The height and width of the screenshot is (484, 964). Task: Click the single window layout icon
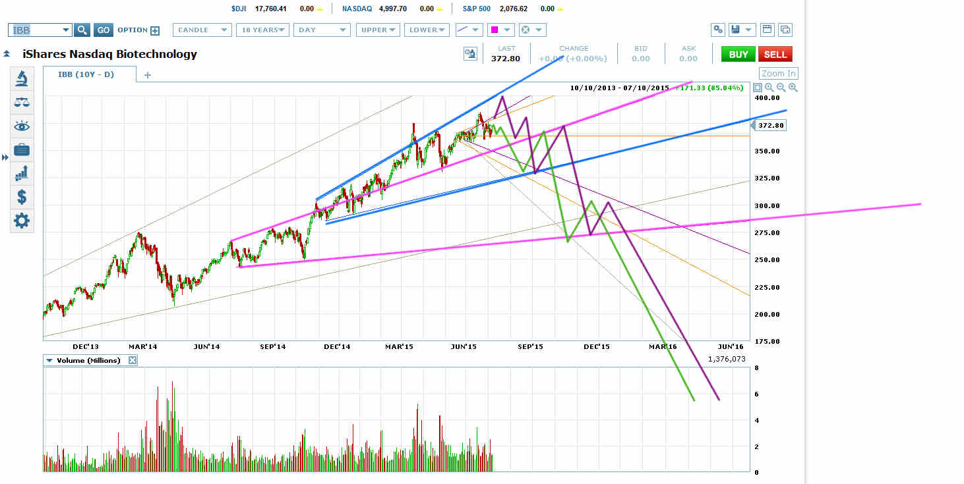[x=767, y=30]
